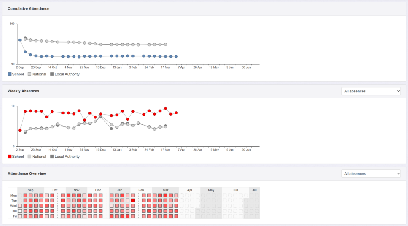Click Sep month header in Attendance Overview
The width and height of the screenshot is (408, 226).
pyautogui.click(x=31, y=190)
